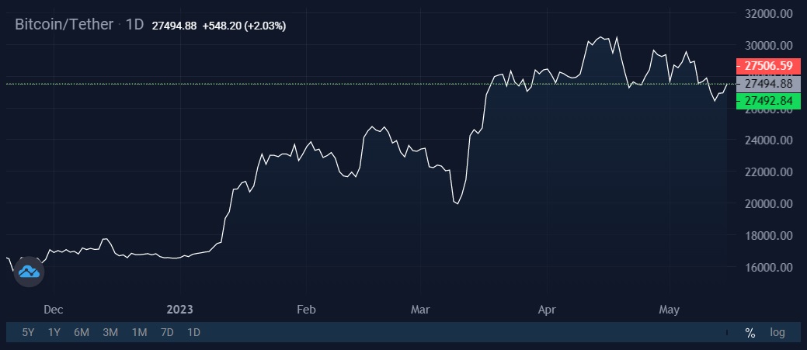
Task: Select the 1Y time range
Action: pyautogui.click(x=54, y=332)
